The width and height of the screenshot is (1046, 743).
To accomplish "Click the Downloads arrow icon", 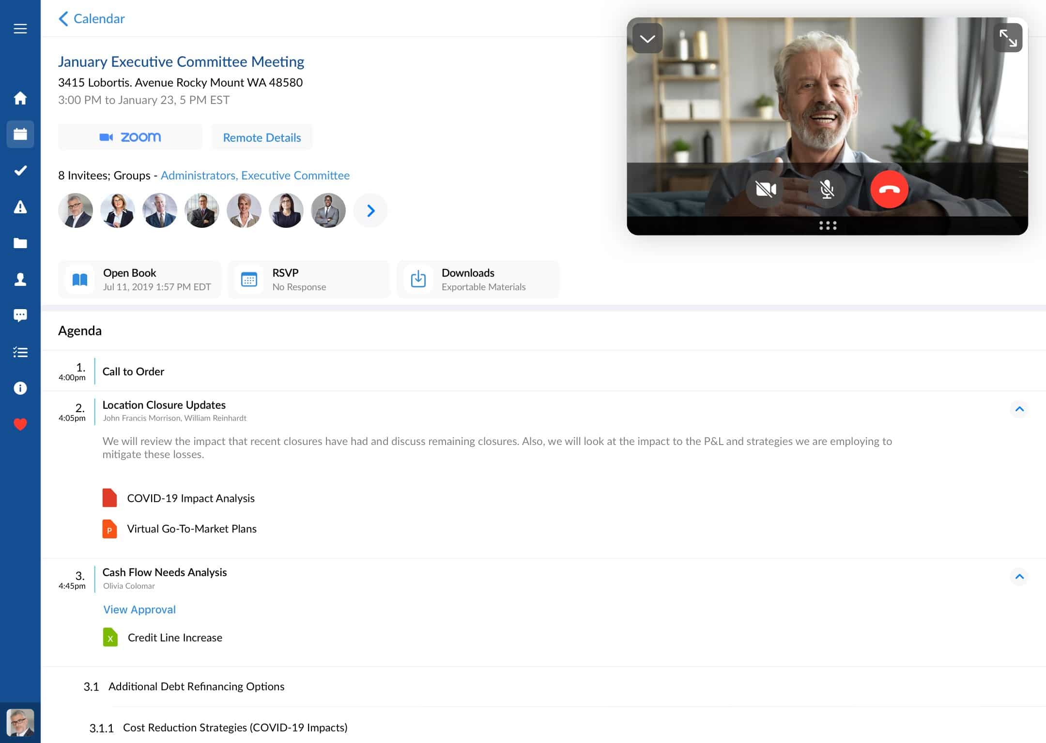I will tap(418, 280).
